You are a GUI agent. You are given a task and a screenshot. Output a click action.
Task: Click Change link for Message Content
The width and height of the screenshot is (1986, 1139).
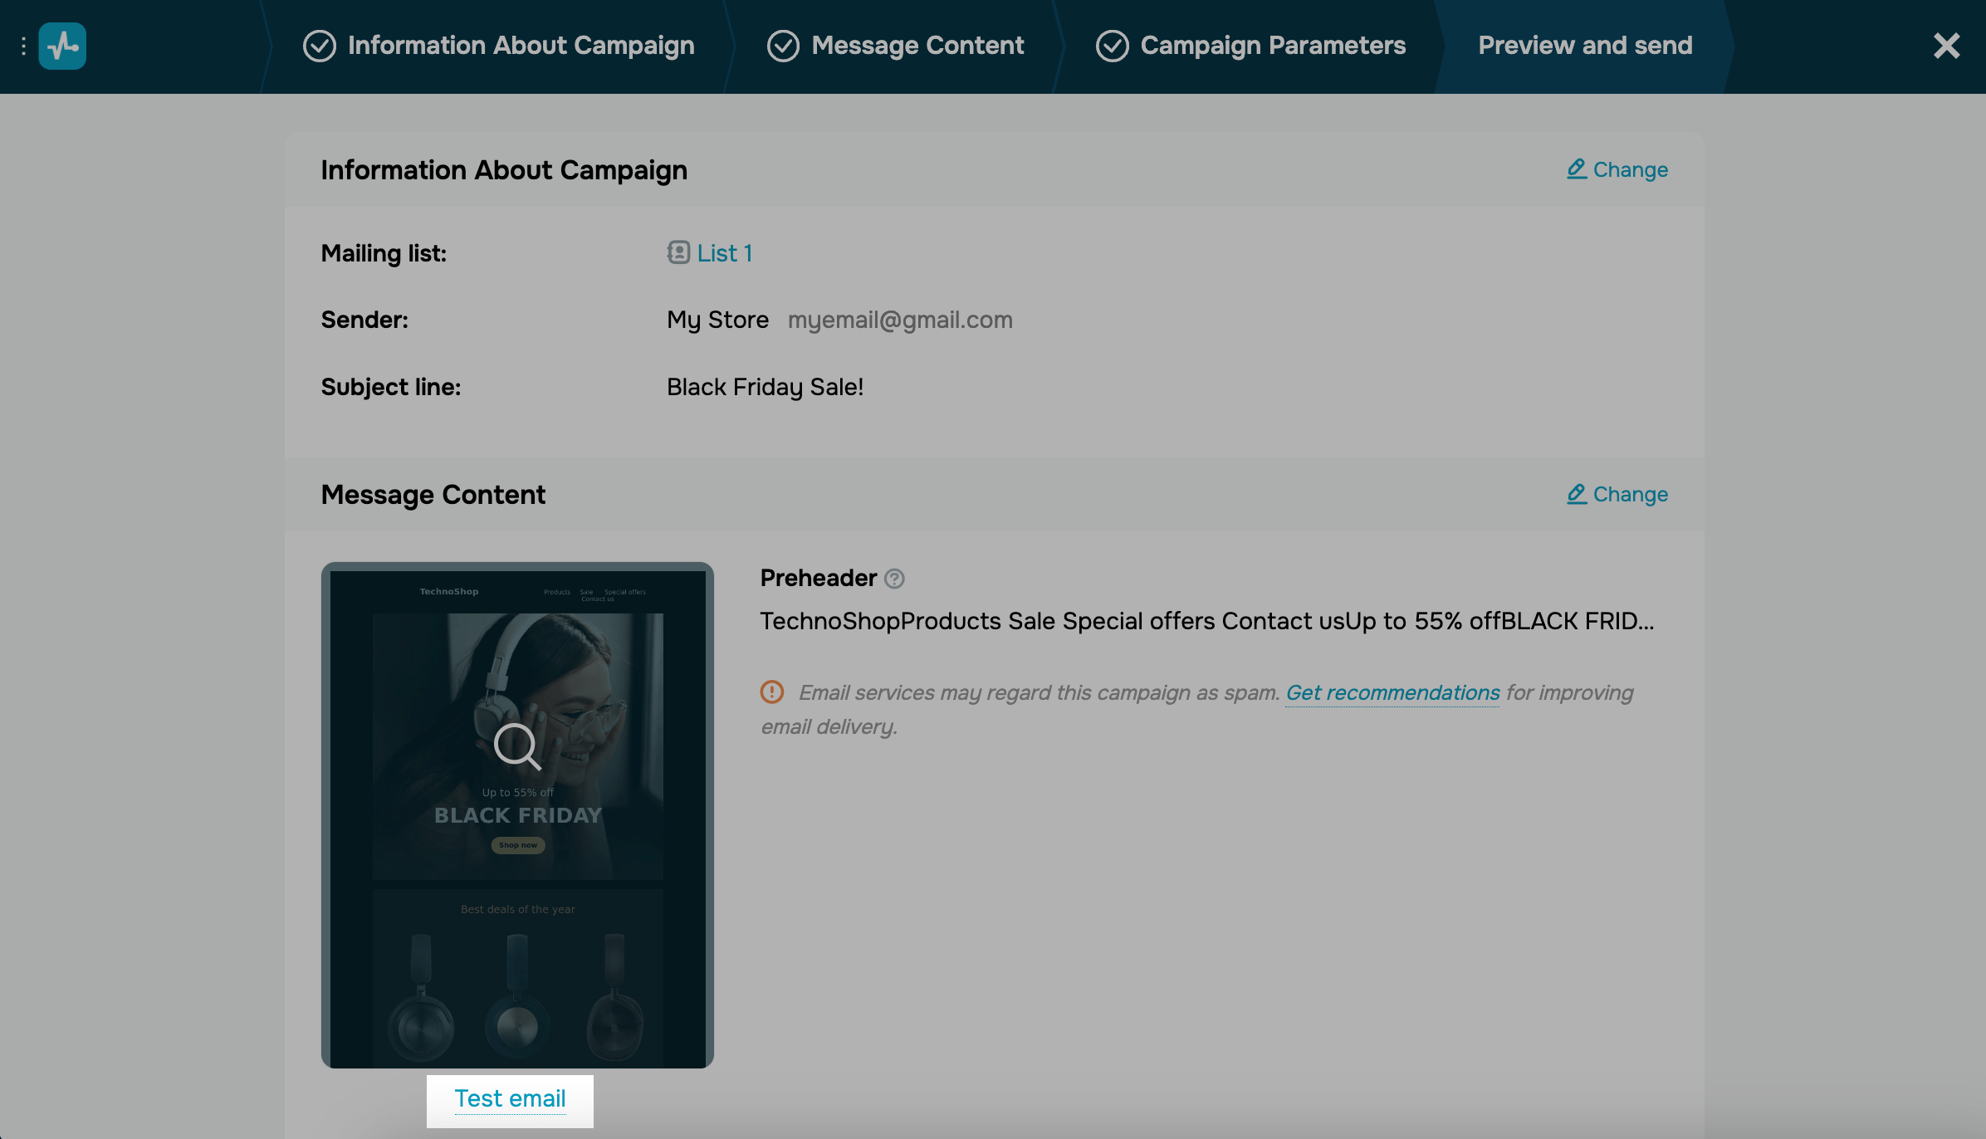coord(1630,495)
